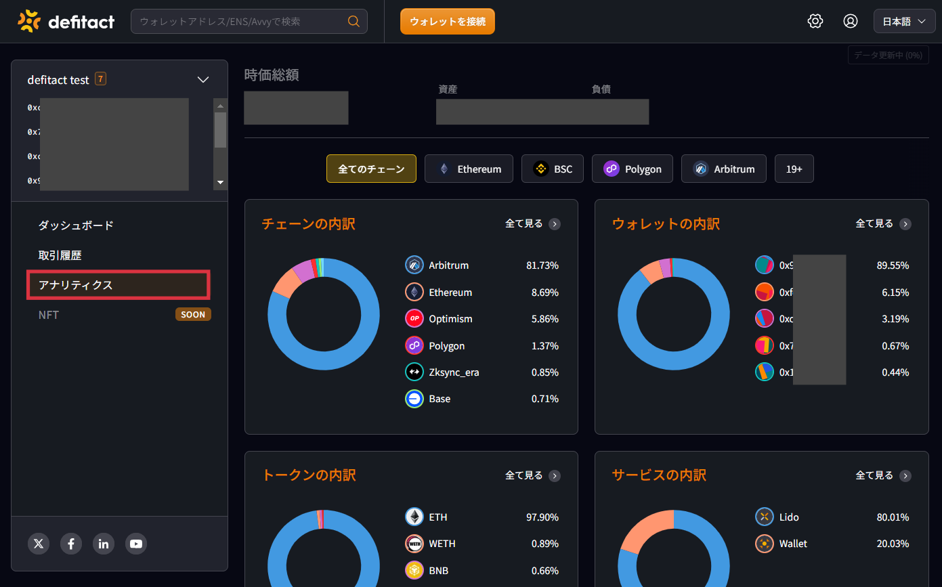Click the Ethereum icon in chain breakdown list
This screenshot has height=587, width=942.
click(x=414, y=292)
